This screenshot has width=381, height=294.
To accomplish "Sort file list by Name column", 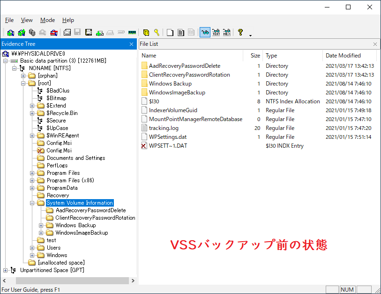I will click(x=192, y=56).
